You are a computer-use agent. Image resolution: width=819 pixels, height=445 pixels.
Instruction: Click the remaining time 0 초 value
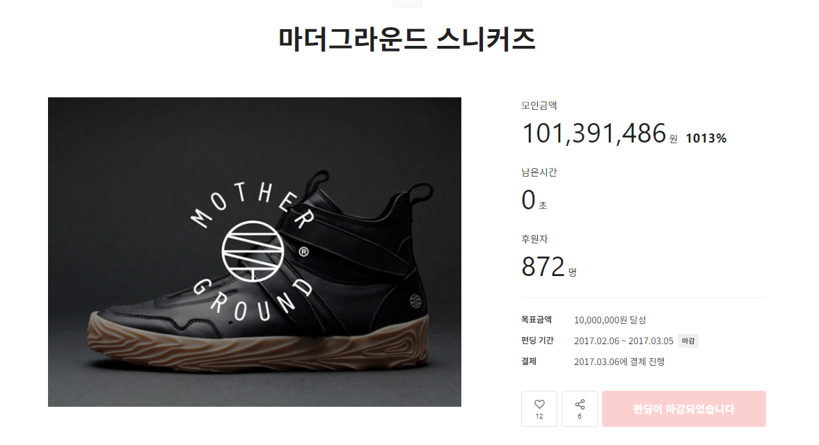[534, 200]
